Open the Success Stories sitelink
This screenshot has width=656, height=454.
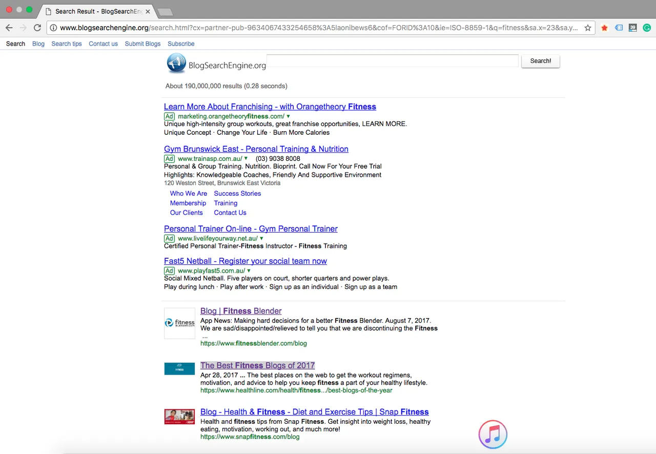(237, 194)
